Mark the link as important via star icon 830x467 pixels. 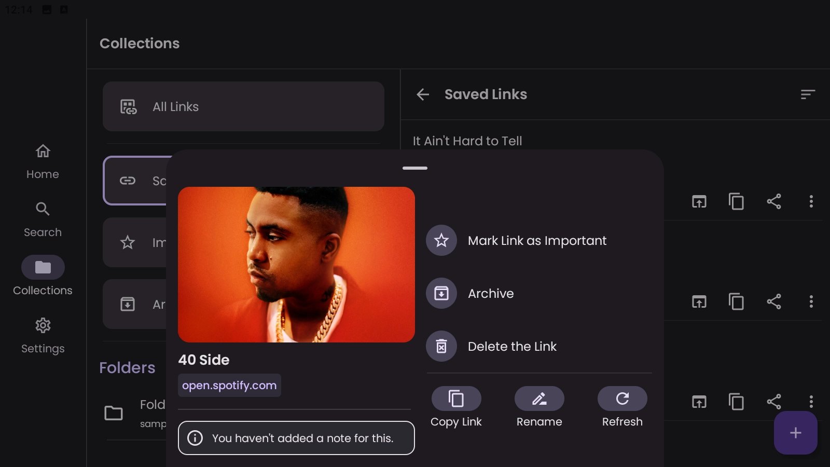coord(441,240)
